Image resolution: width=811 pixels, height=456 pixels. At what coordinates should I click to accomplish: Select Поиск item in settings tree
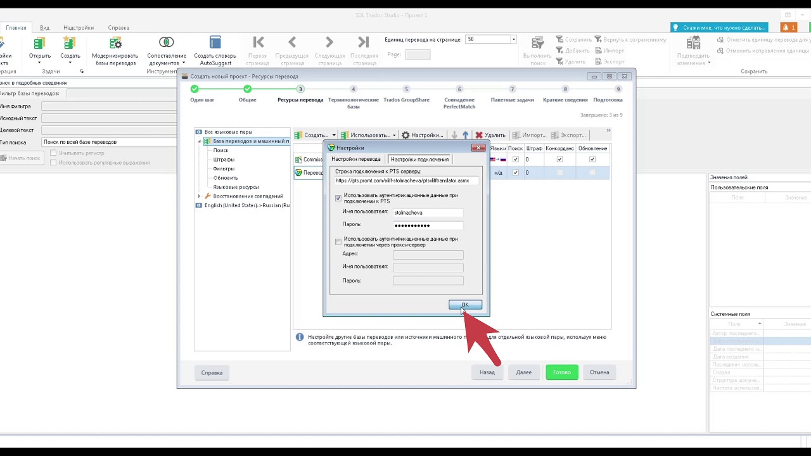pyautogui.click(x=220, y=151)
